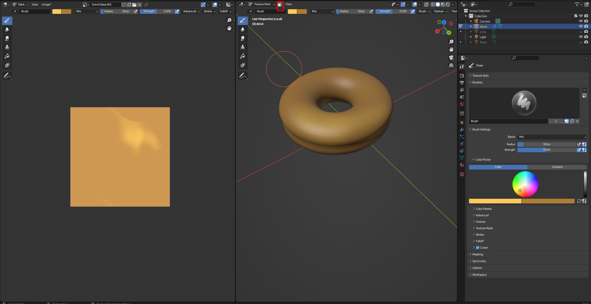Select the Clone brush tool
The height and width of the screenshot is (304, 591).
pyautogui.click(x=7, y=47)
